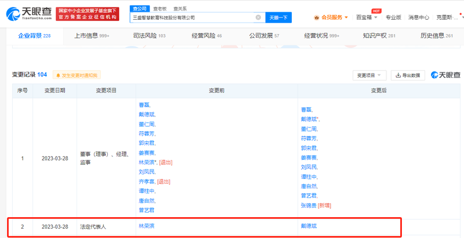Click the HOT badge above 百宝箱
The height and width of the screenshot is (238, 464).
pos(376,10)
